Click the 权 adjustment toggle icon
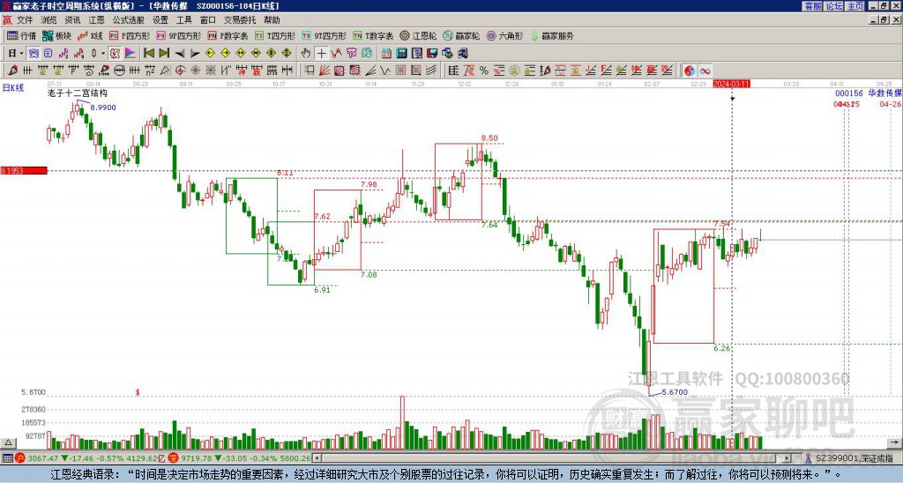This screenshot has height=483, width=903. click(115, 54)
